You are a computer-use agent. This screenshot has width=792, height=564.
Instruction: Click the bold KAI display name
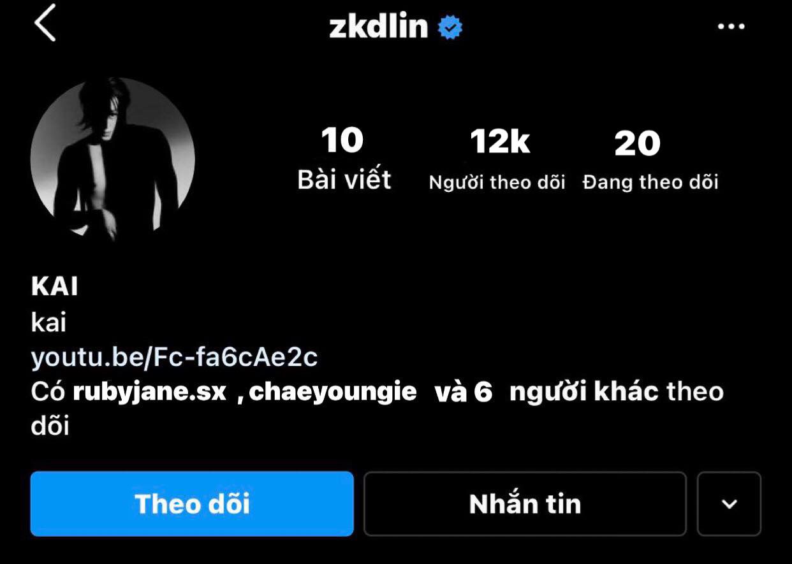55,287
